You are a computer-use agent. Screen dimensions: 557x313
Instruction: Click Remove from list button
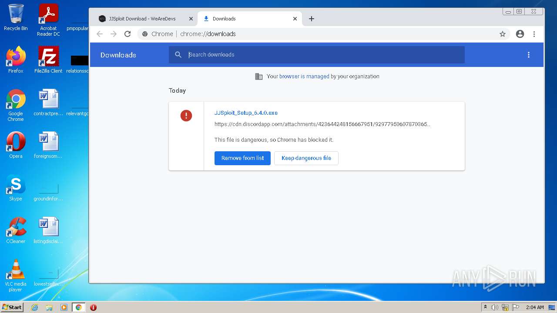click(242, 158)
